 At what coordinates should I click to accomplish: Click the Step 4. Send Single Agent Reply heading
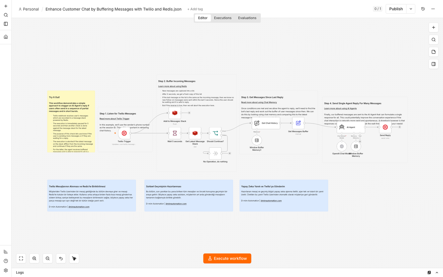(x=353, y=103)
